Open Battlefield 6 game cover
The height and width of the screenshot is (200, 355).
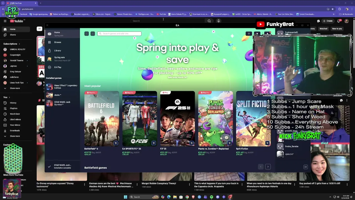pos(102,119)
